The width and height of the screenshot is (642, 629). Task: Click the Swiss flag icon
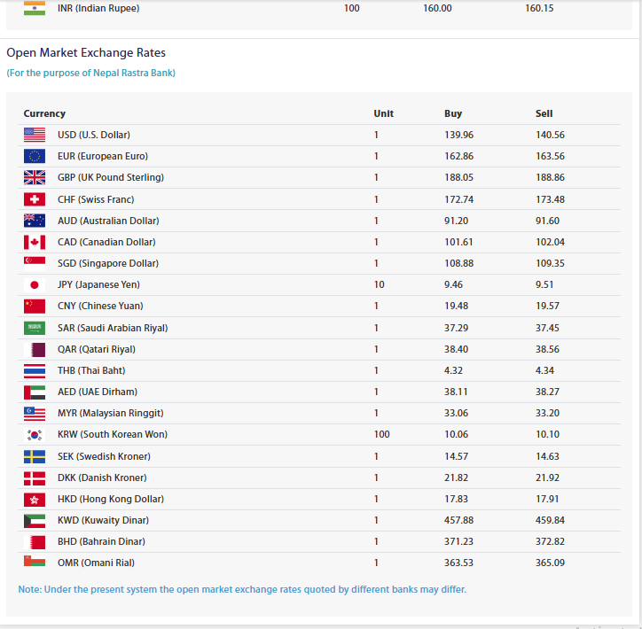tap(35, 199)
